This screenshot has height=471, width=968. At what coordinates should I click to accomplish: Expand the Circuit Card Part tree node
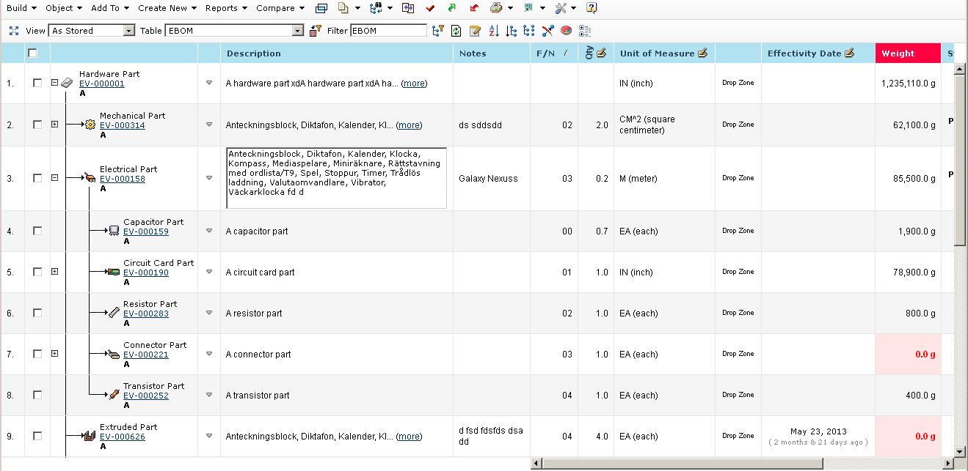(54, 272)
